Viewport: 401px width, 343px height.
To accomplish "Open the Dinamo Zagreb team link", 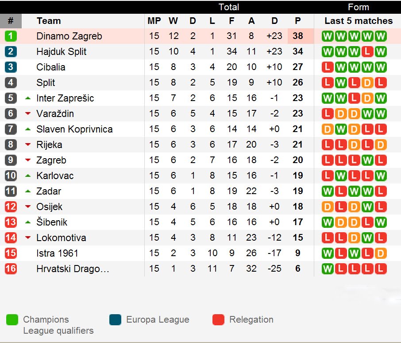I will pyautogui.click(x=69, y=36).
